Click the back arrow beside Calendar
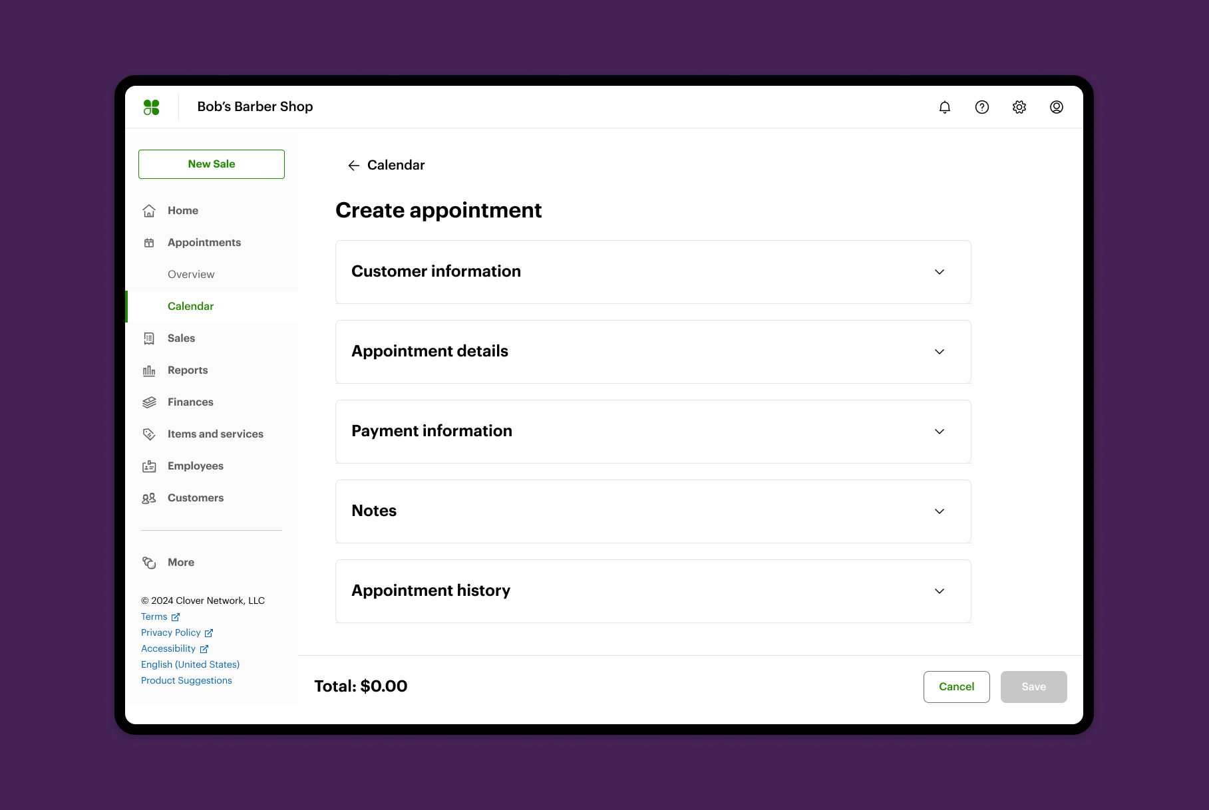Screen dimensions: 1209x810 pos(354,166)
